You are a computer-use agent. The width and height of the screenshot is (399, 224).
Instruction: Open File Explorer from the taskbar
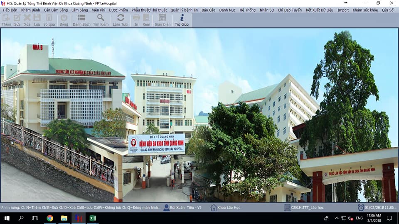(x=64, y=218)
